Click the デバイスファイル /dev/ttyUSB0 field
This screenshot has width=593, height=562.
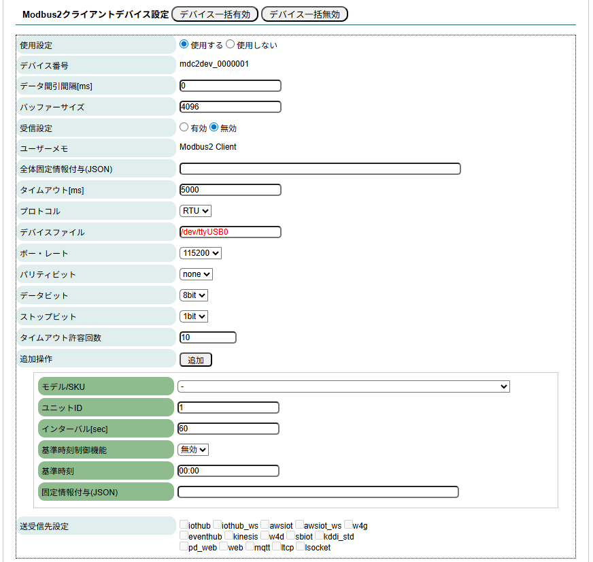(x=231, y=232)
